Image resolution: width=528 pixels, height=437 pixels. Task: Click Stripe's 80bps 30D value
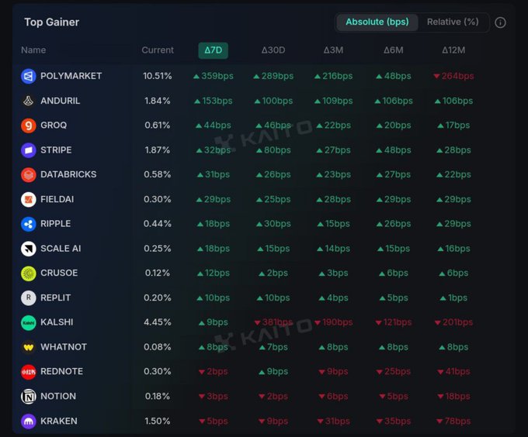click(273, 150)
